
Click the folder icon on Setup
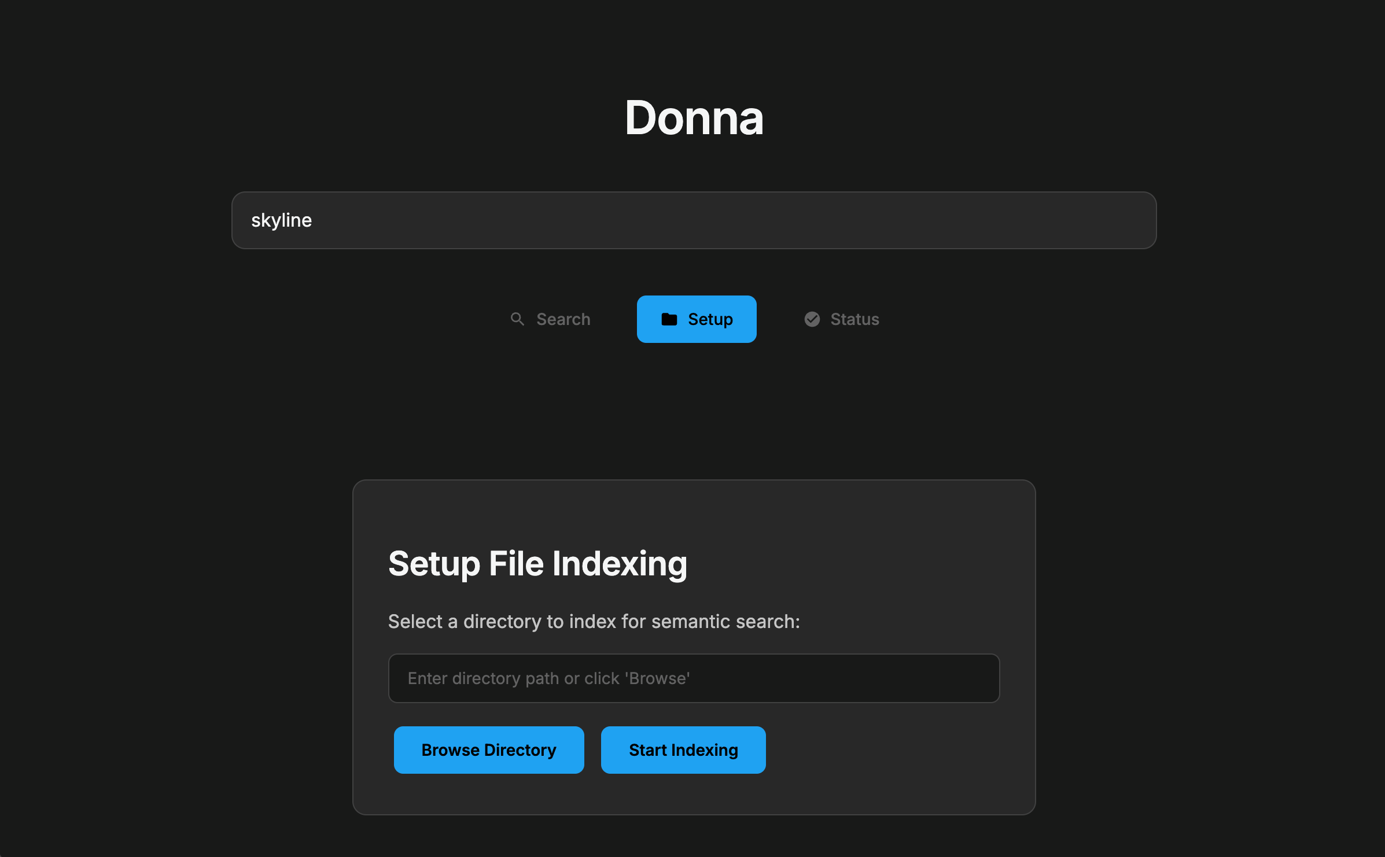[x=669, y=319]
